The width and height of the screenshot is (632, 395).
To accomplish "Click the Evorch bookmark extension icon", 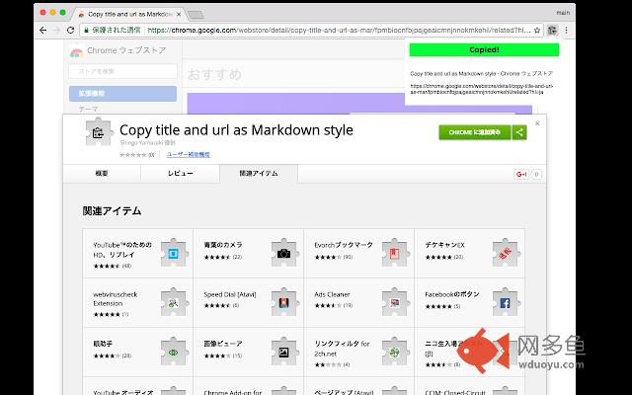I will [395, 253].
